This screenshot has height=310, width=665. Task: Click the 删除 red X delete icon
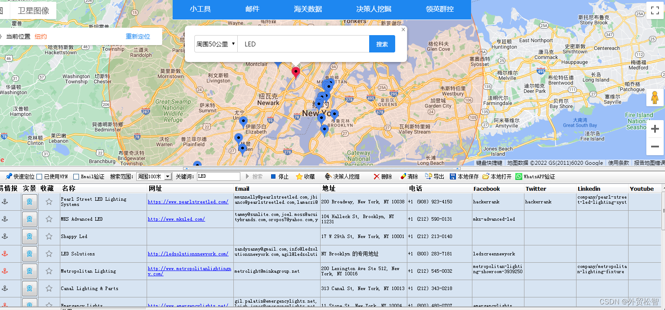[377, 176]
